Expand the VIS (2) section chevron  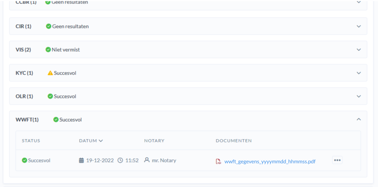[x=358, y=50]
